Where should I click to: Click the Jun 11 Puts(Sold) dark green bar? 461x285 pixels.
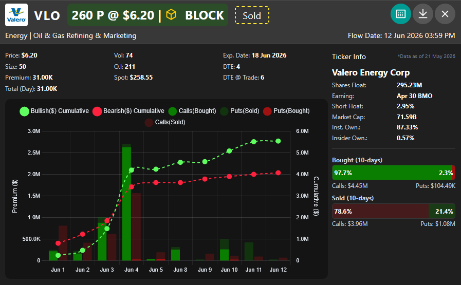click(249, 252)
